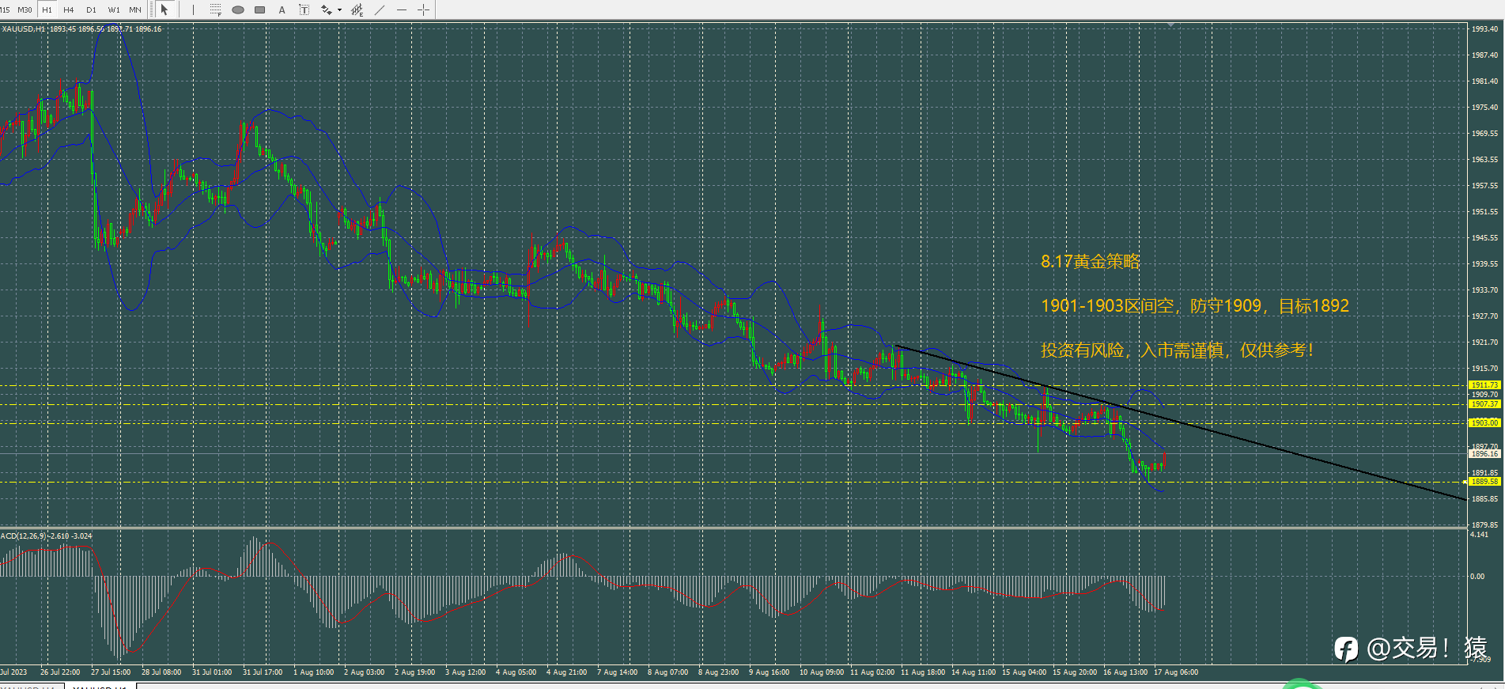1505x689 pixels.
Task: Click the 1889.58 price level label
Action: [1484, 482]
